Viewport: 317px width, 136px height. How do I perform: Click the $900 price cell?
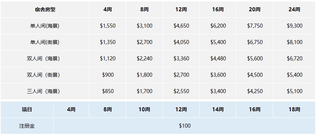[x=107, y=75]
